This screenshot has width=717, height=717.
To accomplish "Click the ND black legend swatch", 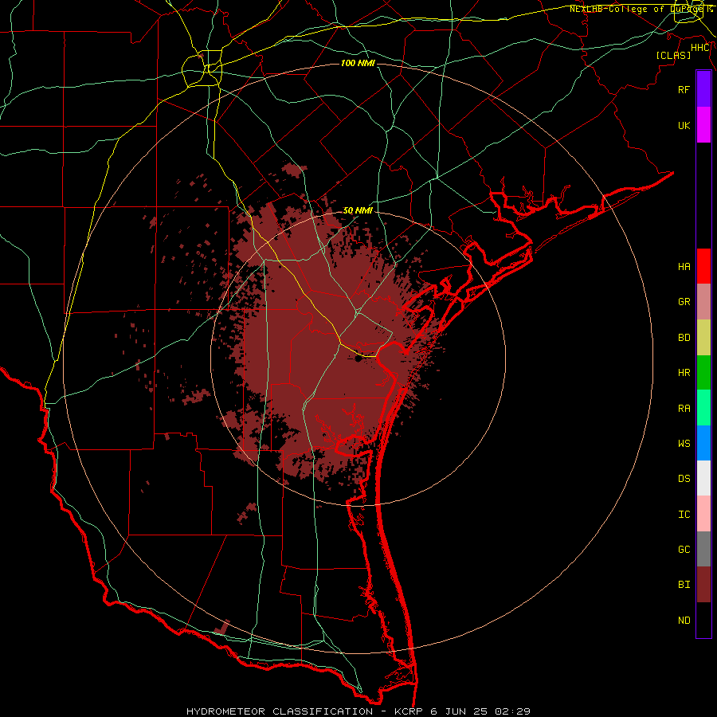I will (703, 620).
